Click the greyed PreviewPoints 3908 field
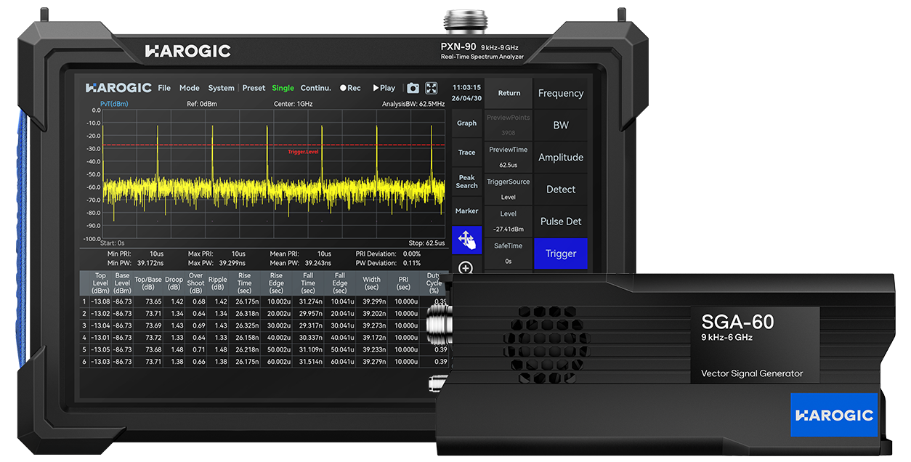 click(509, 125)
